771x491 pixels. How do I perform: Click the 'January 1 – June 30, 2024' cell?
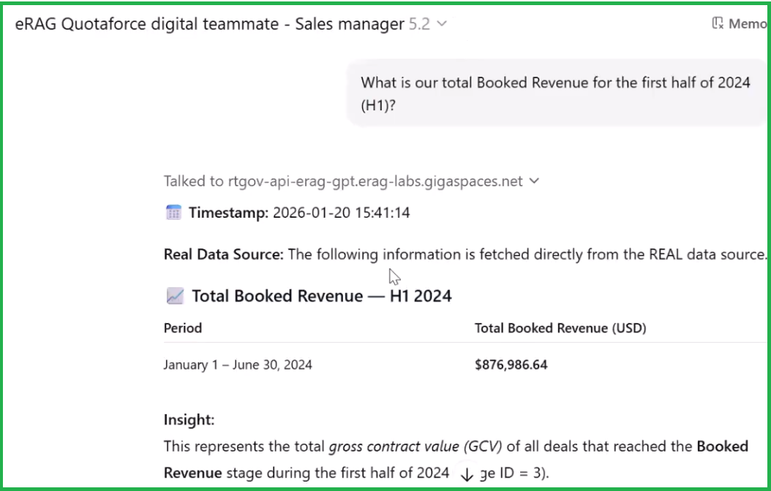point(238,365)
